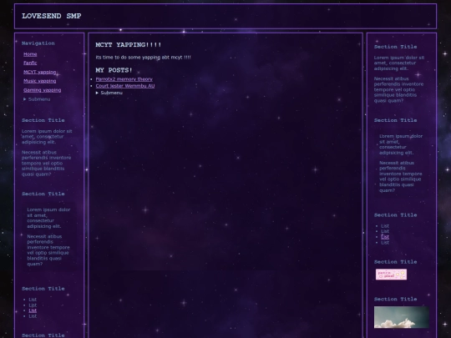Open the Home navigation link
451x338 pixels.
pyautogui.click(x=30, y=54)
